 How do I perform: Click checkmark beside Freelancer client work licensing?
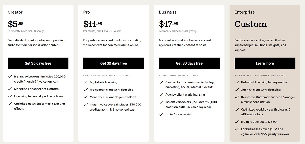pyautogui.click(x=86, y=90)
